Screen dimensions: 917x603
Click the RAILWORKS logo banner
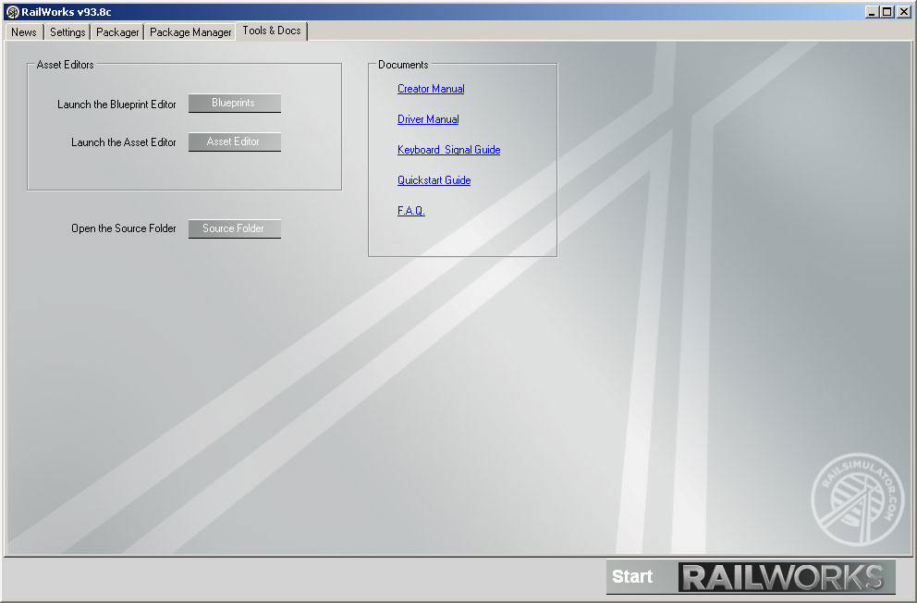(x=786, y=576)
